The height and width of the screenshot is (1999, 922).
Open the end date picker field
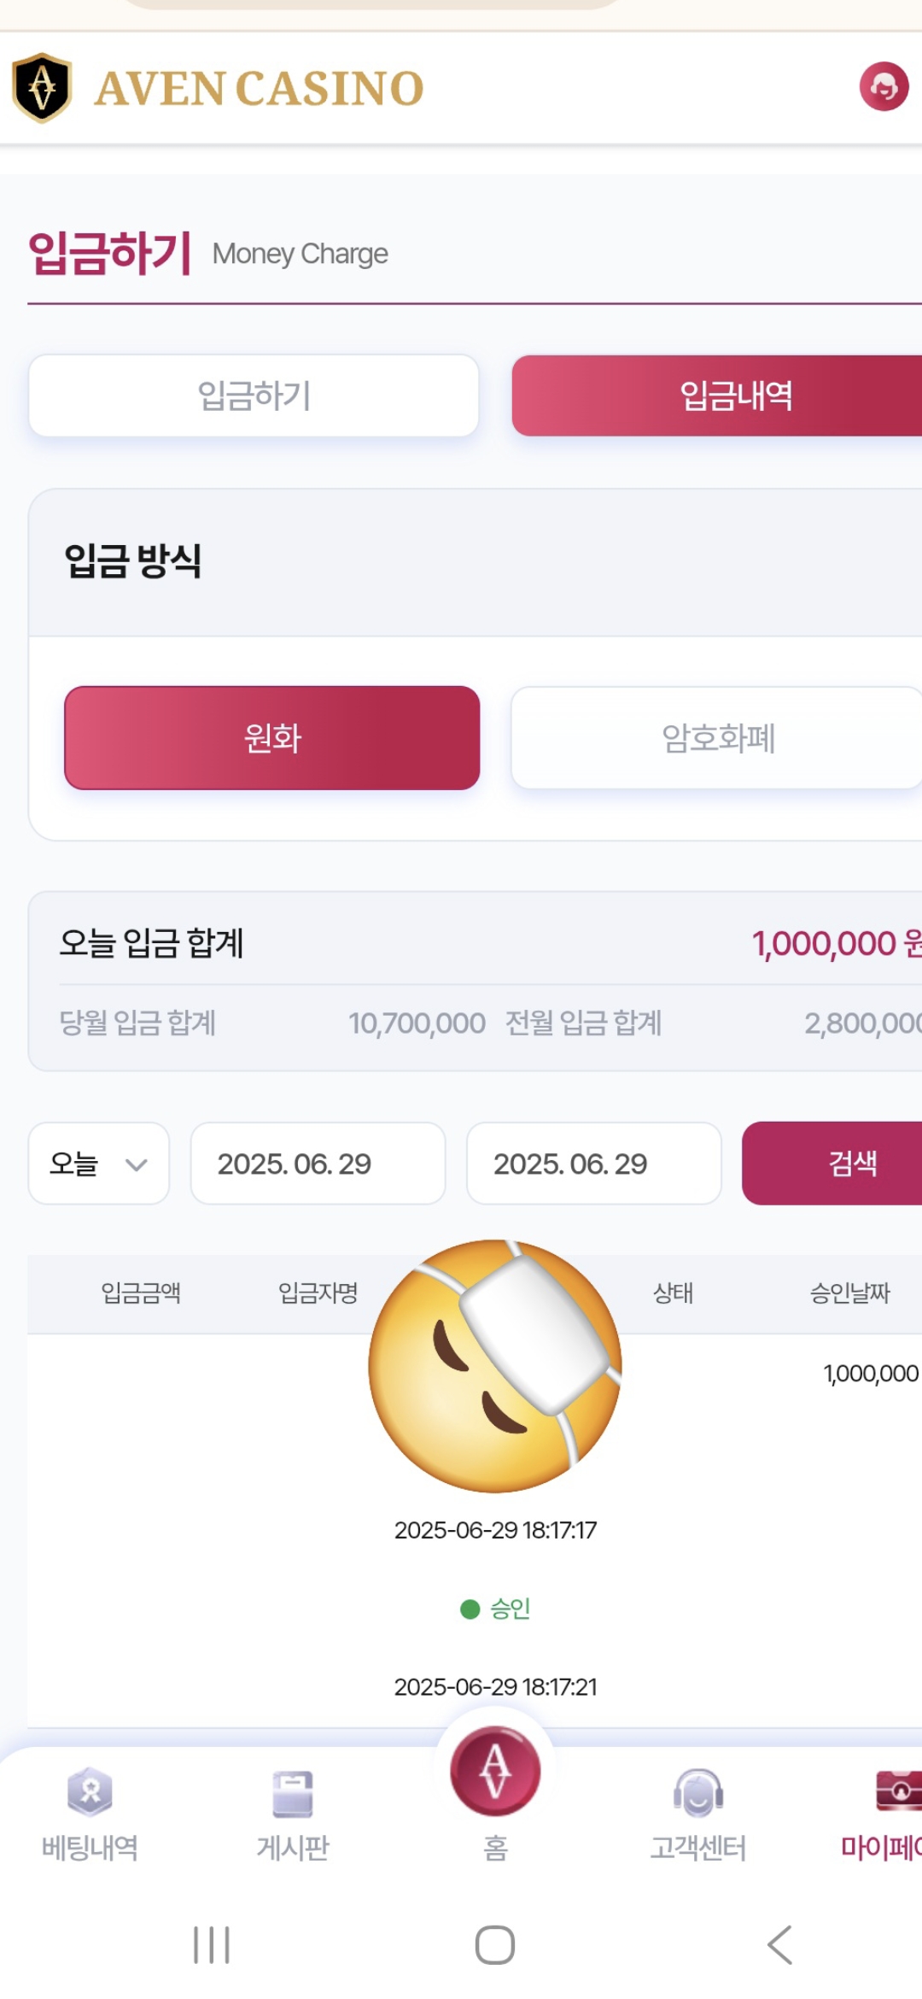(x=593, y=1164)
